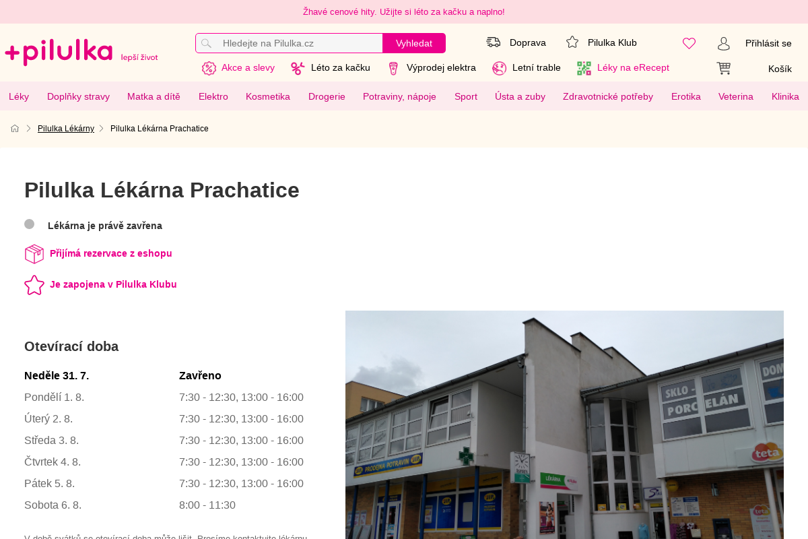
Task: Click the Zavřeno value for Sunday
Action: (x=200, y=375)
